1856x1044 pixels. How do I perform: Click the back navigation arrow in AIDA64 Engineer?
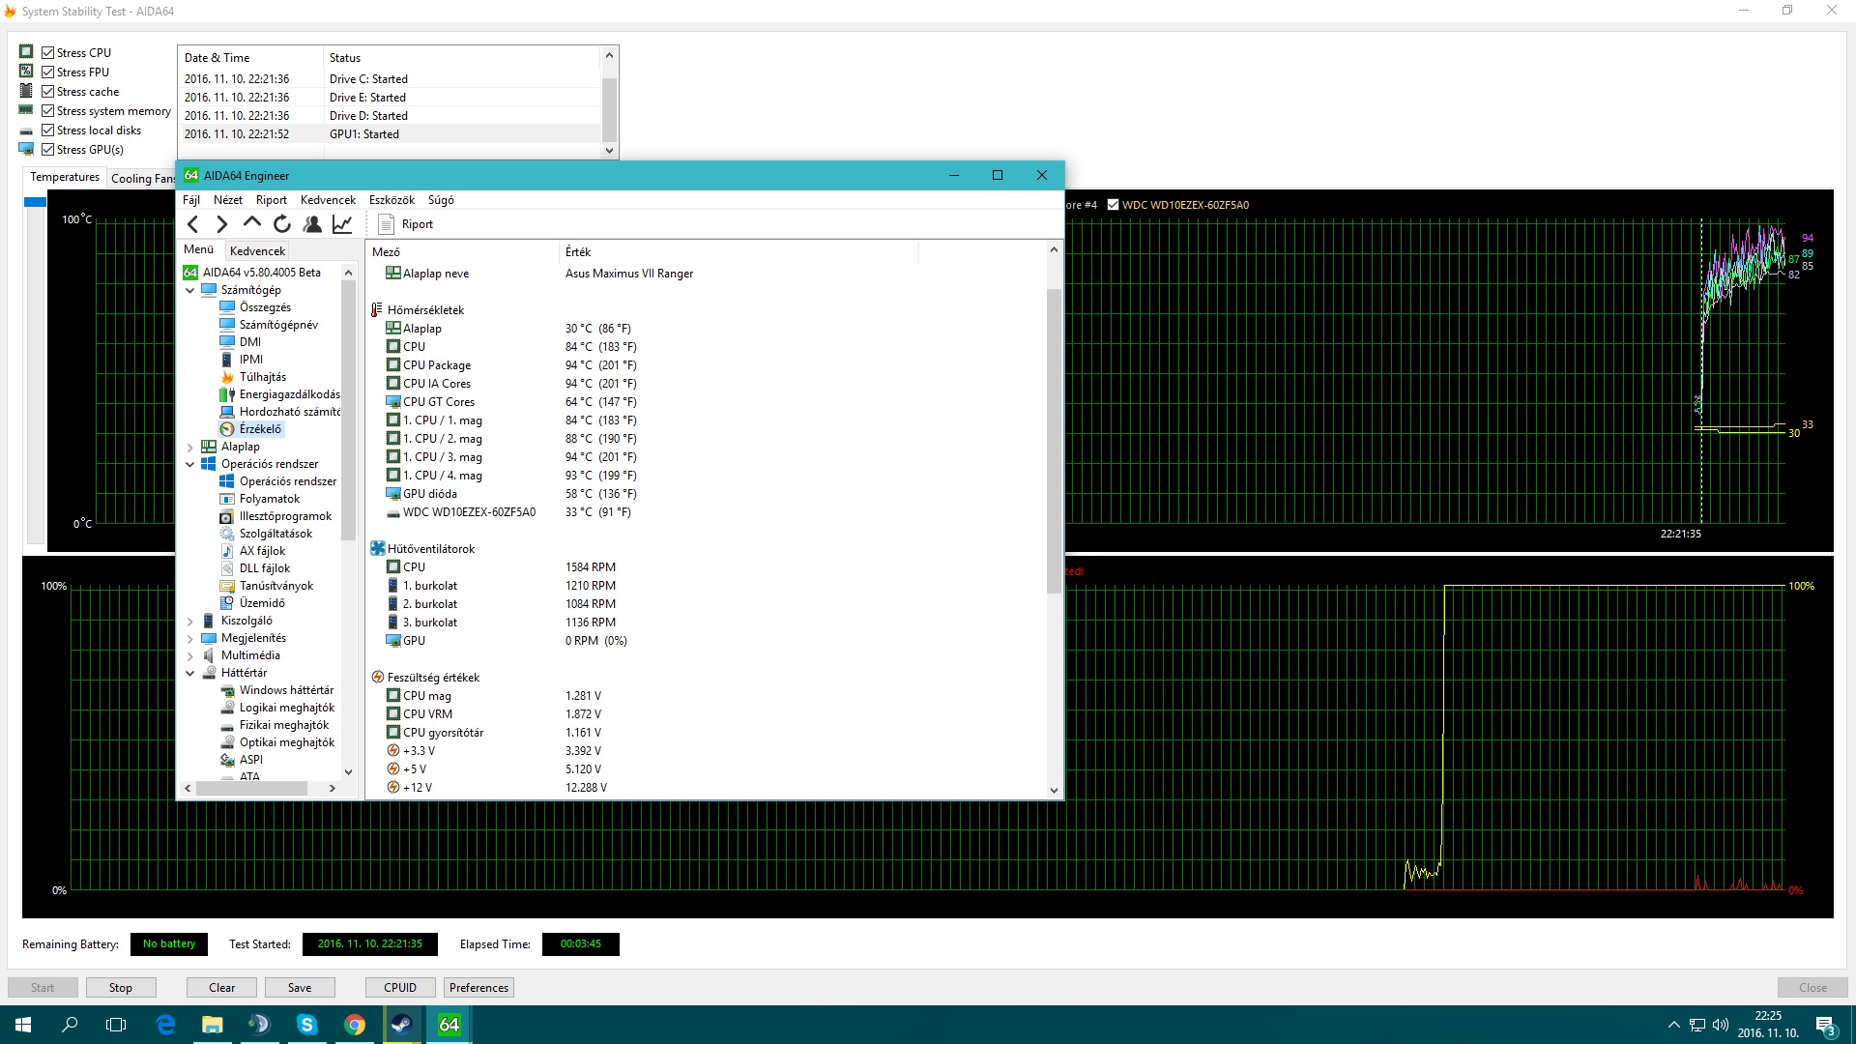[192, 224]
